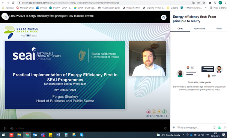The image size is (227, 138).
Task: Open the Polls tab
Action: (x=219, y=29)
